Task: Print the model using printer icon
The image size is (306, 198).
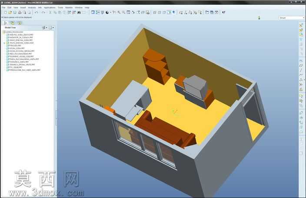Action: (20, 12)
